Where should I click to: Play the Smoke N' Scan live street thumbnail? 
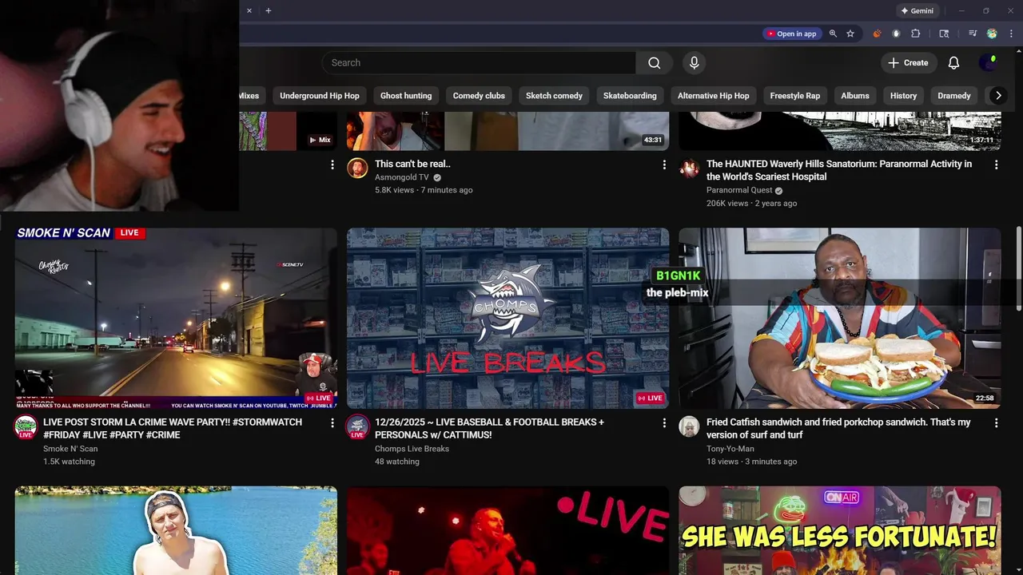pos(176,319)
